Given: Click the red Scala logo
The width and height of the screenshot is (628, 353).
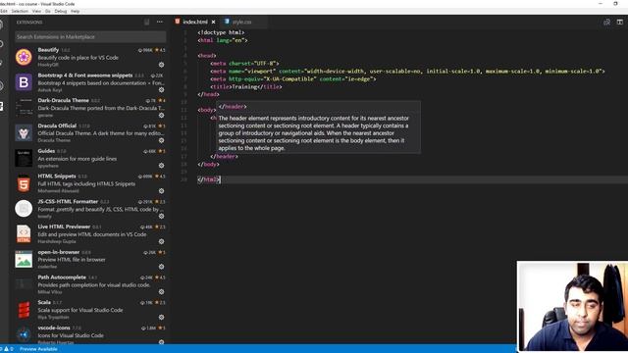Looking at the screenshot, I should [x=24, y=310].
